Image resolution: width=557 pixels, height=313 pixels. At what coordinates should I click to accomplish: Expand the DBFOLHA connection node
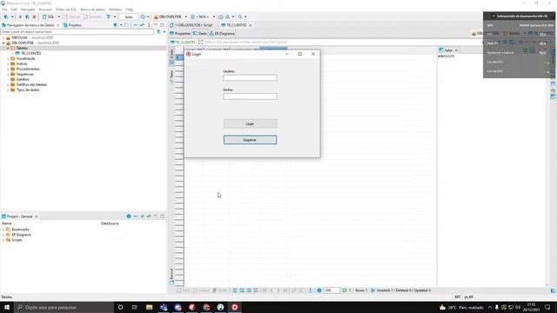pyautogui.click(x=3, y=37)
